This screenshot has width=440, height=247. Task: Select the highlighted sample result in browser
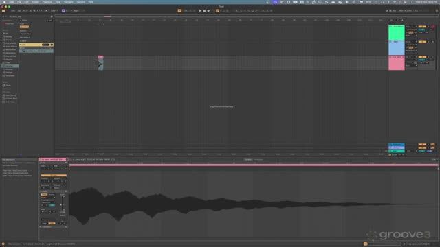(36, 51)
